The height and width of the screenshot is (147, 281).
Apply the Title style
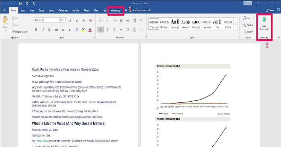click(217, 24)
